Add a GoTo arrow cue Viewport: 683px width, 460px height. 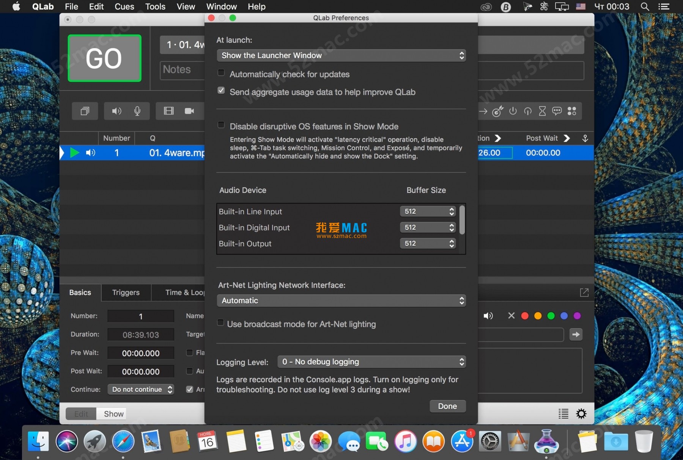click(483, 111)
